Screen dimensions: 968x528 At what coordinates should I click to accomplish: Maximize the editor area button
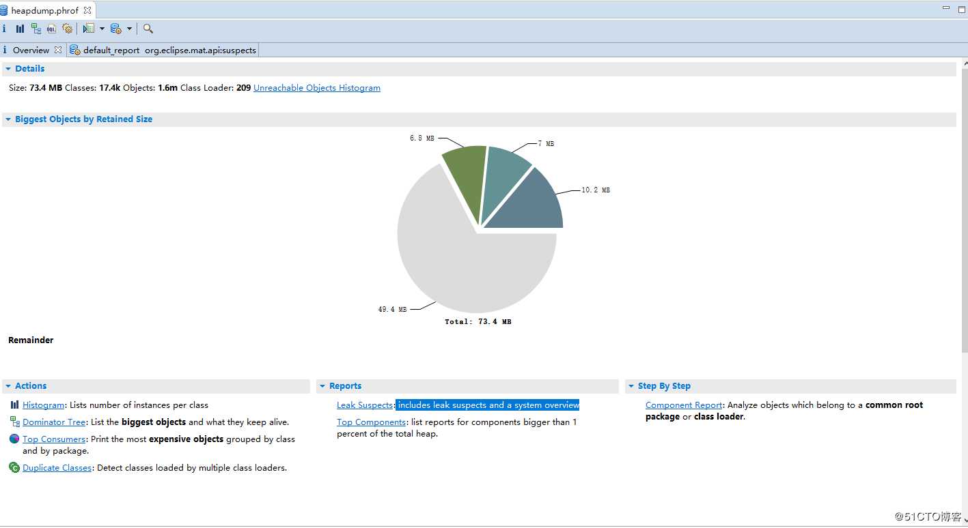tap(962, 8)
